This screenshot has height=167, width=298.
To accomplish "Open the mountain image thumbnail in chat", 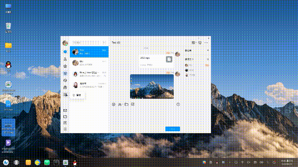I will (152, 86).
